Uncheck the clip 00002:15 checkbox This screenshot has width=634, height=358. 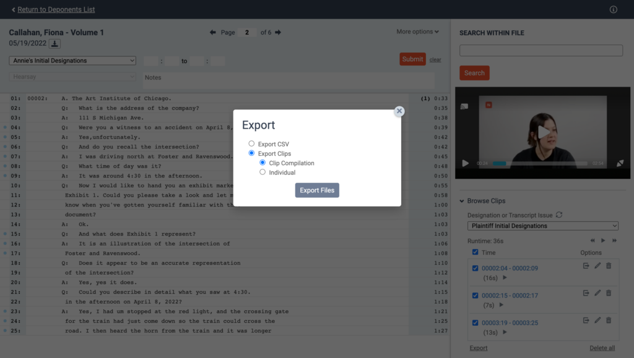[475, 296]
